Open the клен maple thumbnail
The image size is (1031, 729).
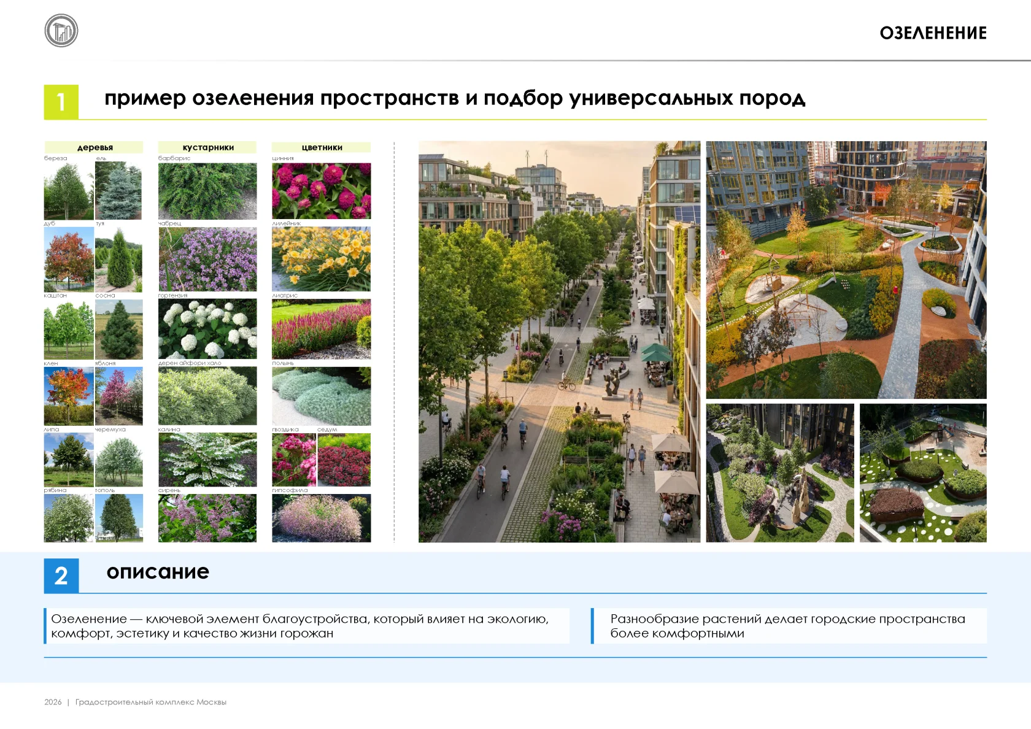click(x=69, y=396)
